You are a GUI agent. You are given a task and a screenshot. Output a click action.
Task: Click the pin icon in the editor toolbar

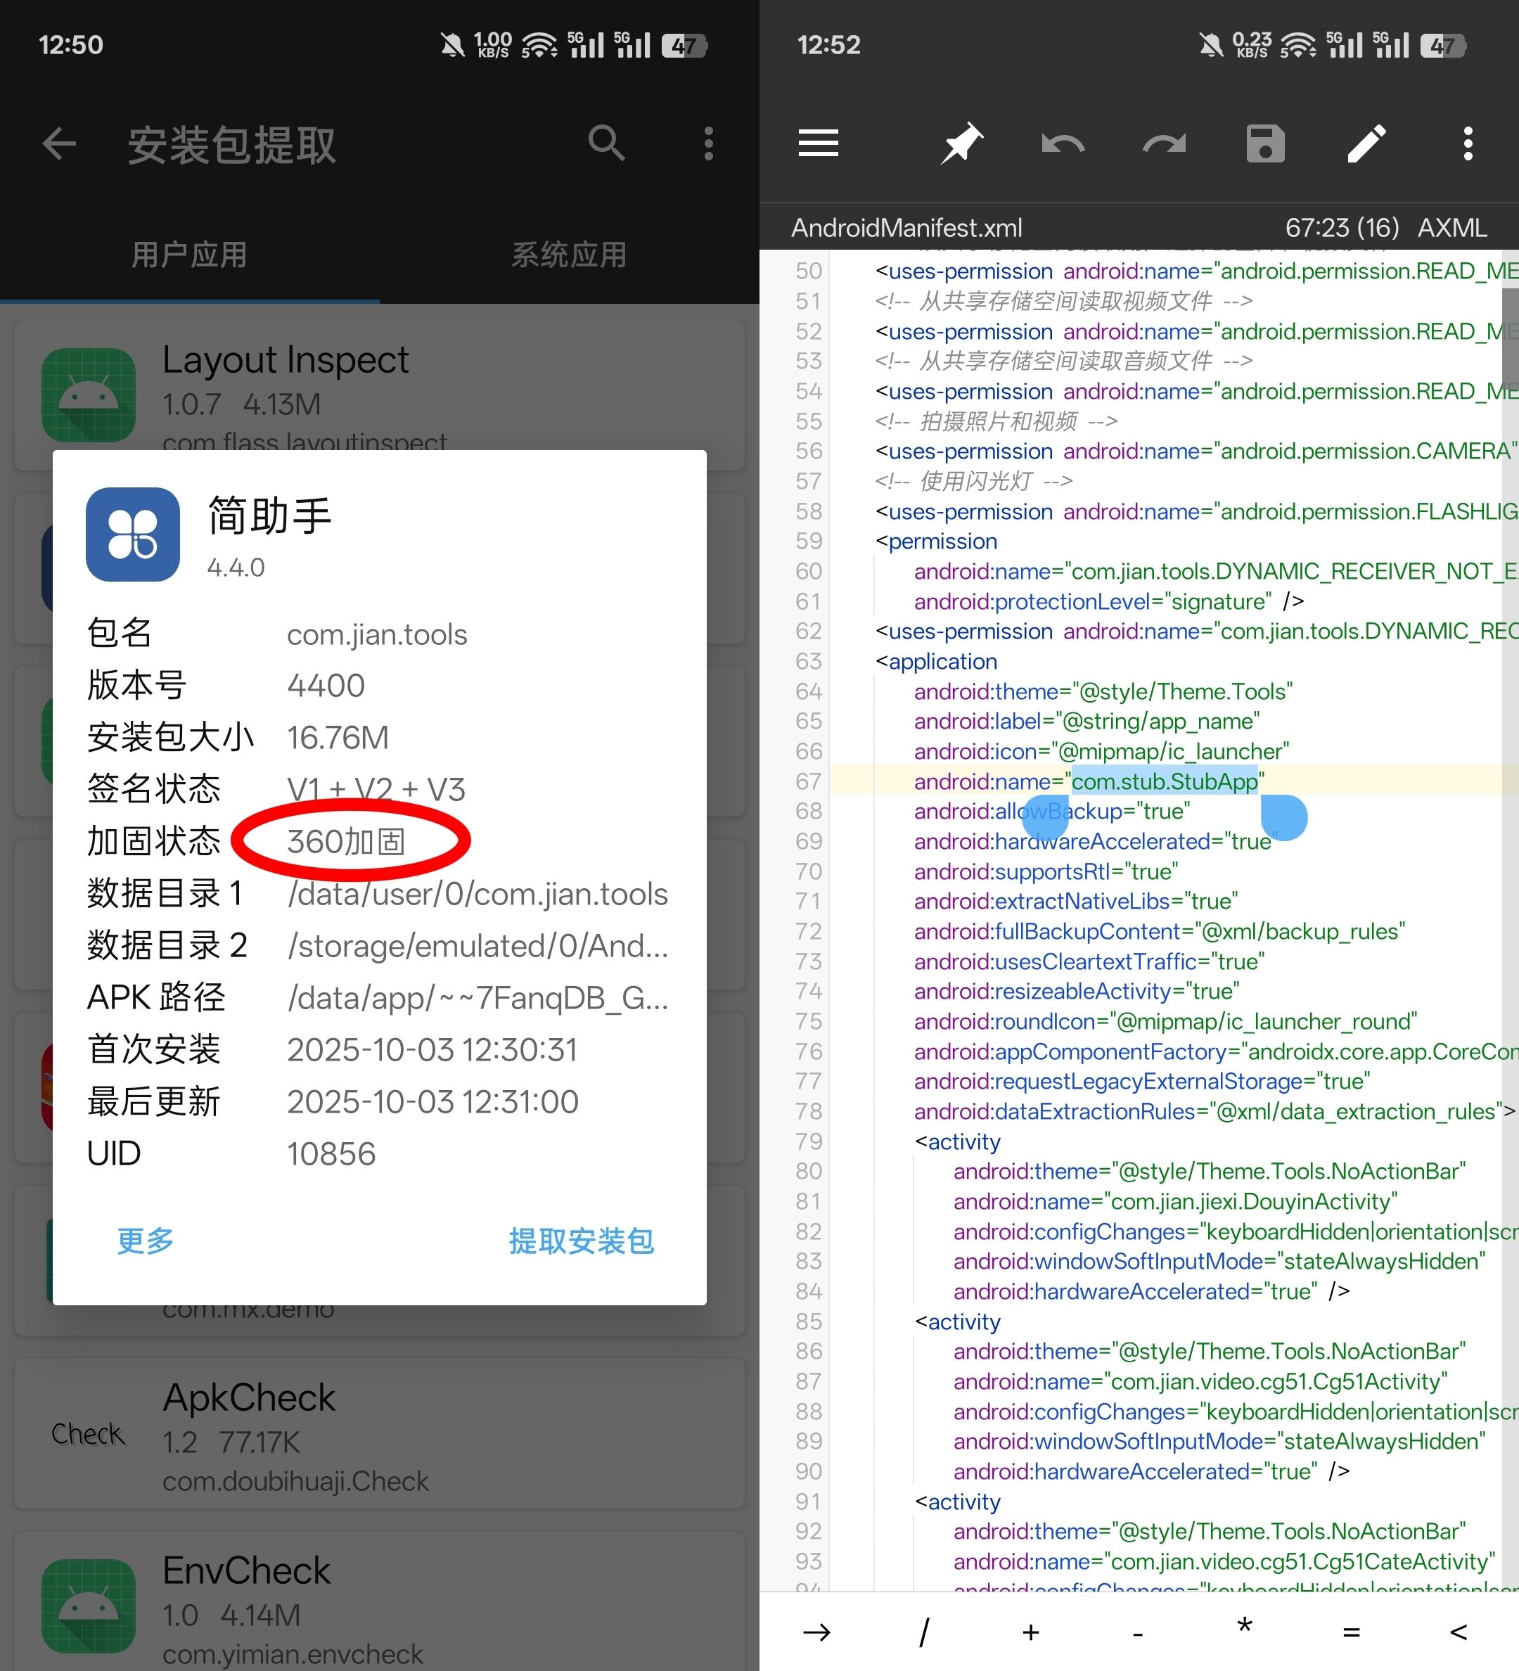pyautogui.click(x=961, y=143)
